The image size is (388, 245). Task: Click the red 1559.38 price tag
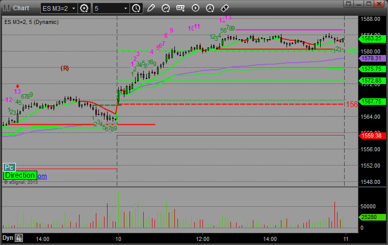pyautogui.click(x=372, y=135)
